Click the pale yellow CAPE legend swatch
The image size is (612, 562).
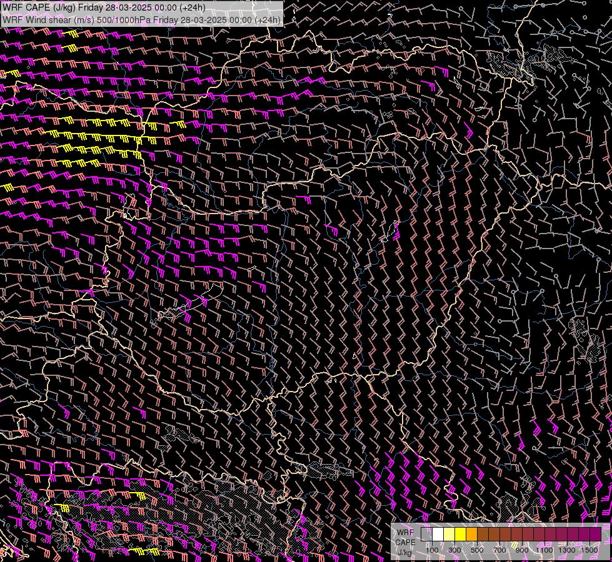[x=449, y=534]
